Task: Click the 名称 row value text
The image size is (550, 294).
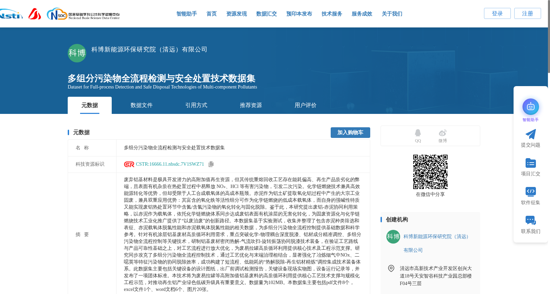Action: [174, 148]
